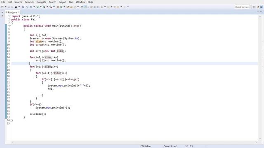The width and height of the screenshot is (264, 148).
Task: Open the Run menu
Action: point(71,2)
